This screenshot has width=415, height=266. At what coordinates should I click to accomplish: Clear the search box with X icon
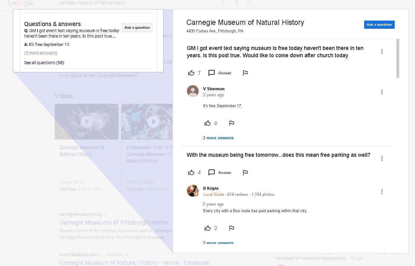tap(223, 3)
